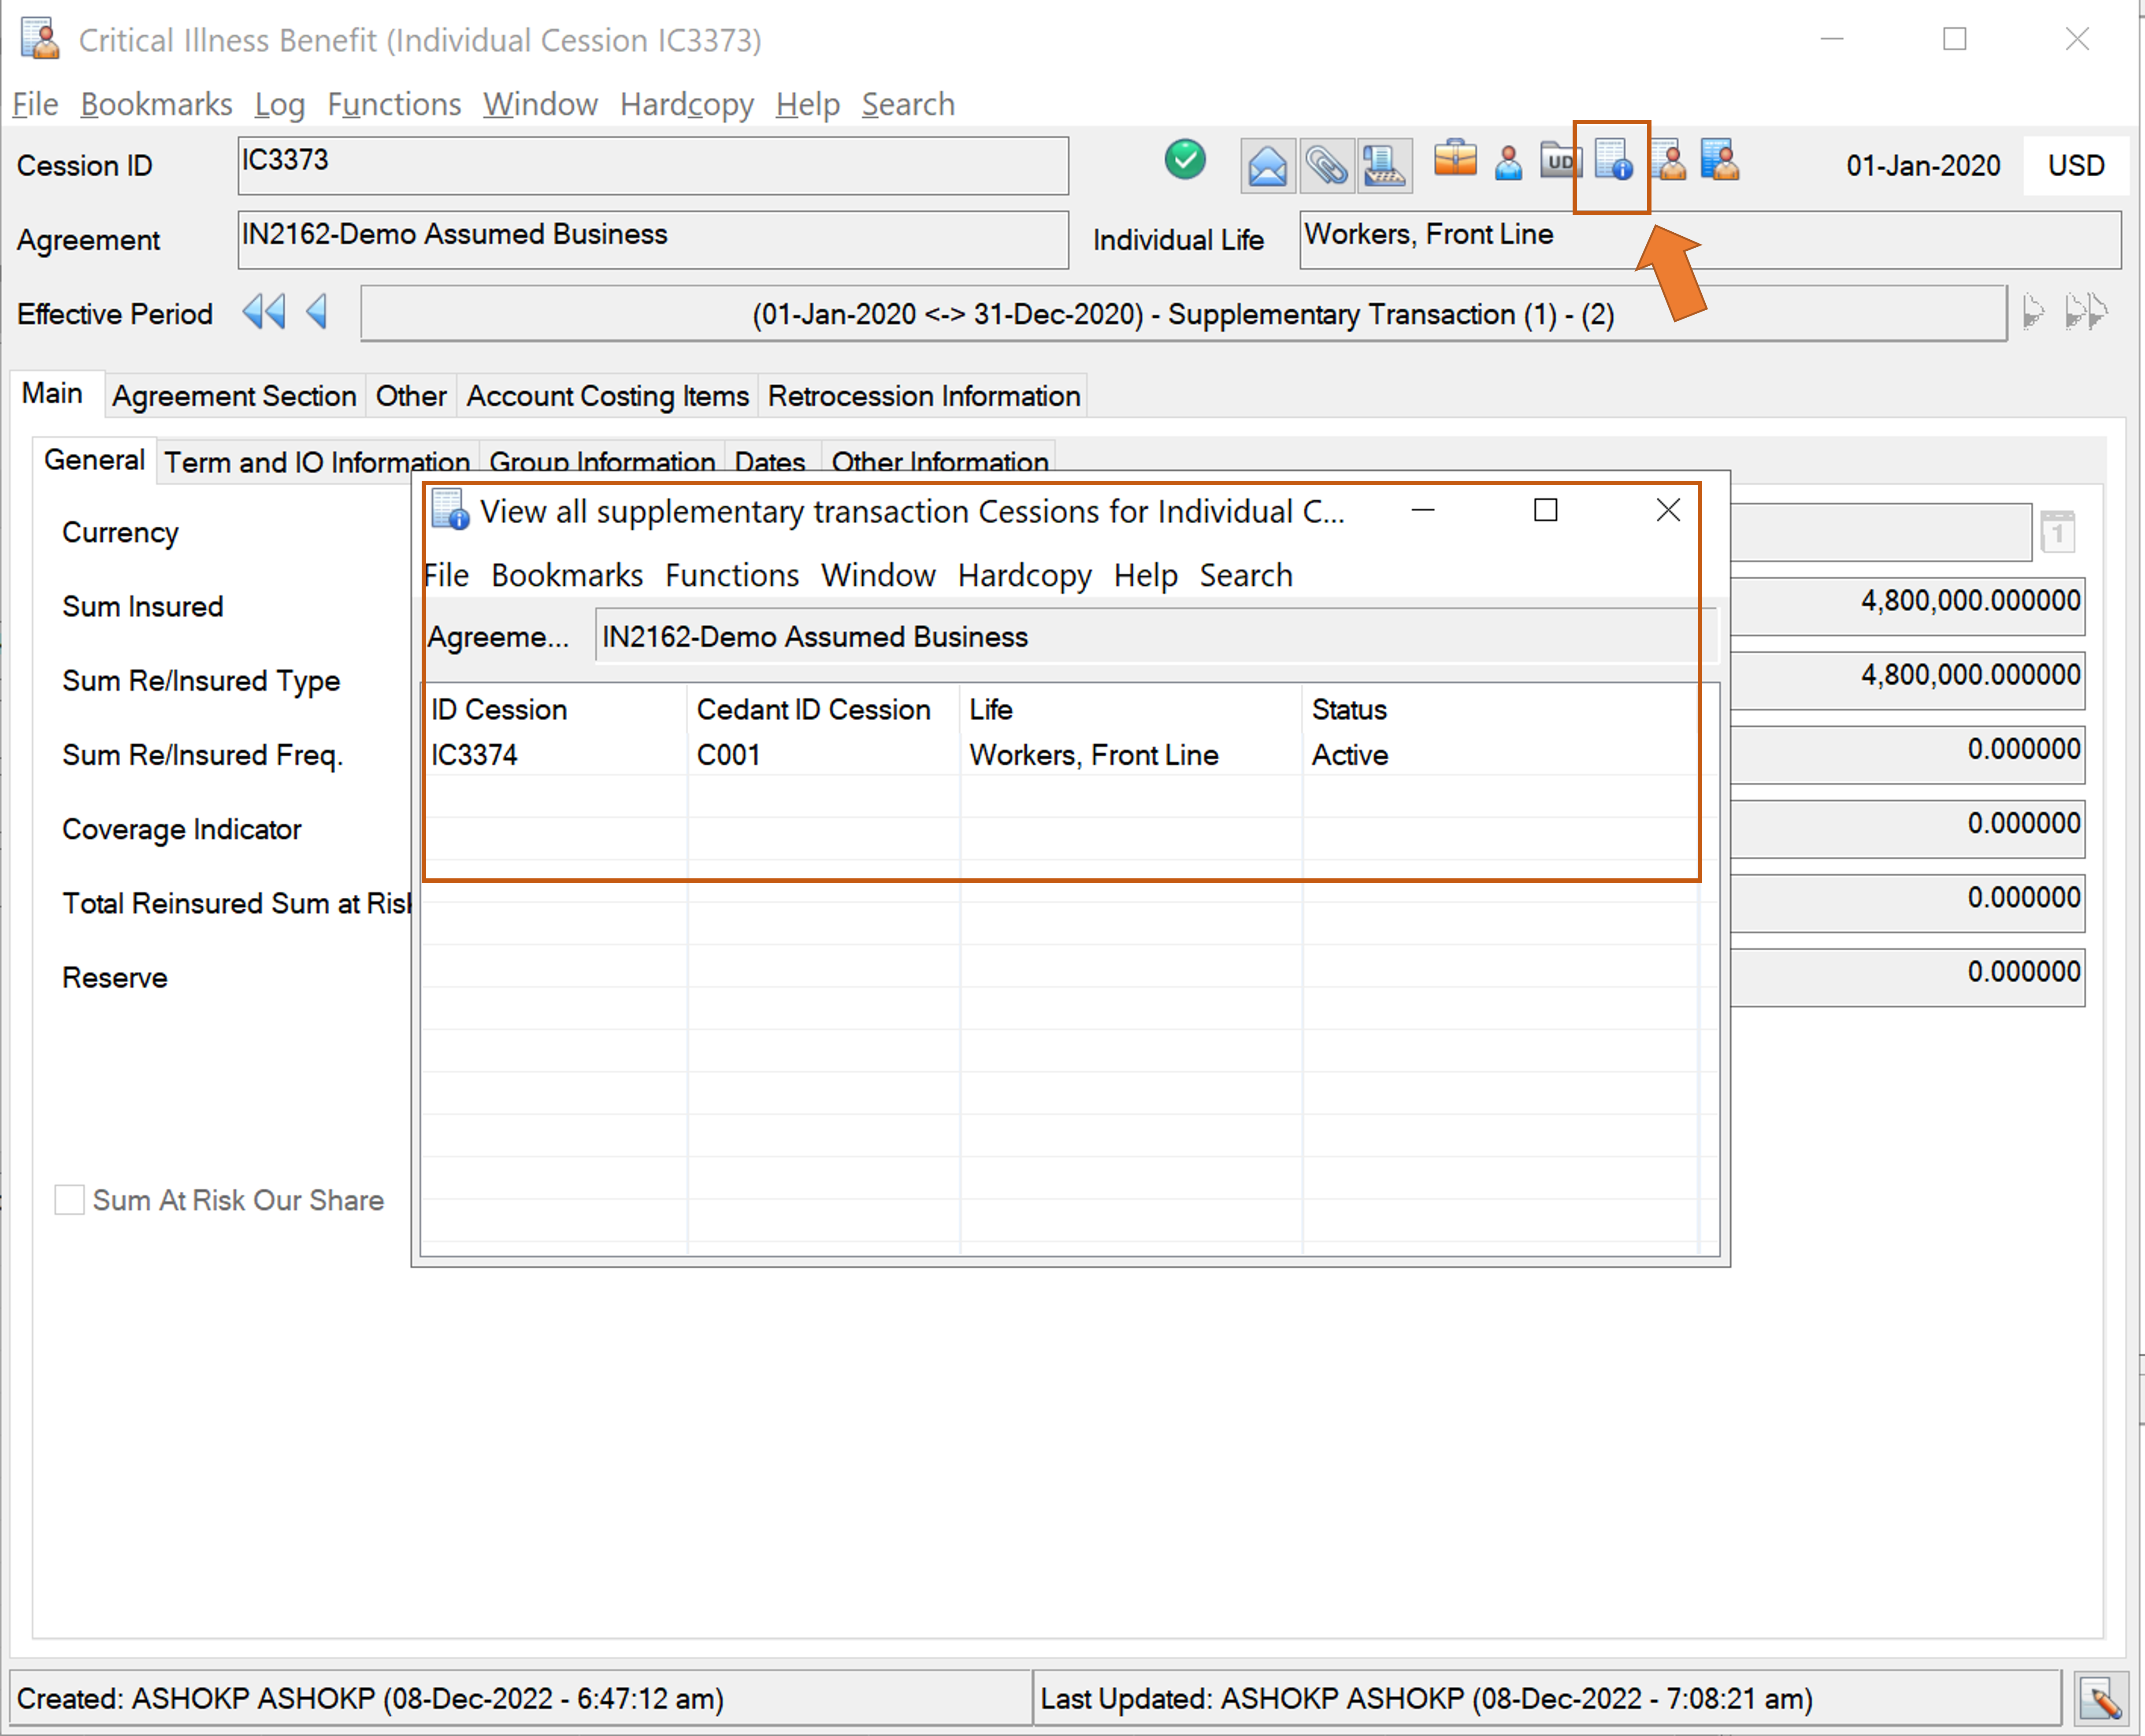Click the Cession ID input field
Image resolution: width=2145 pixels, height=1736 pixels.
653,165
